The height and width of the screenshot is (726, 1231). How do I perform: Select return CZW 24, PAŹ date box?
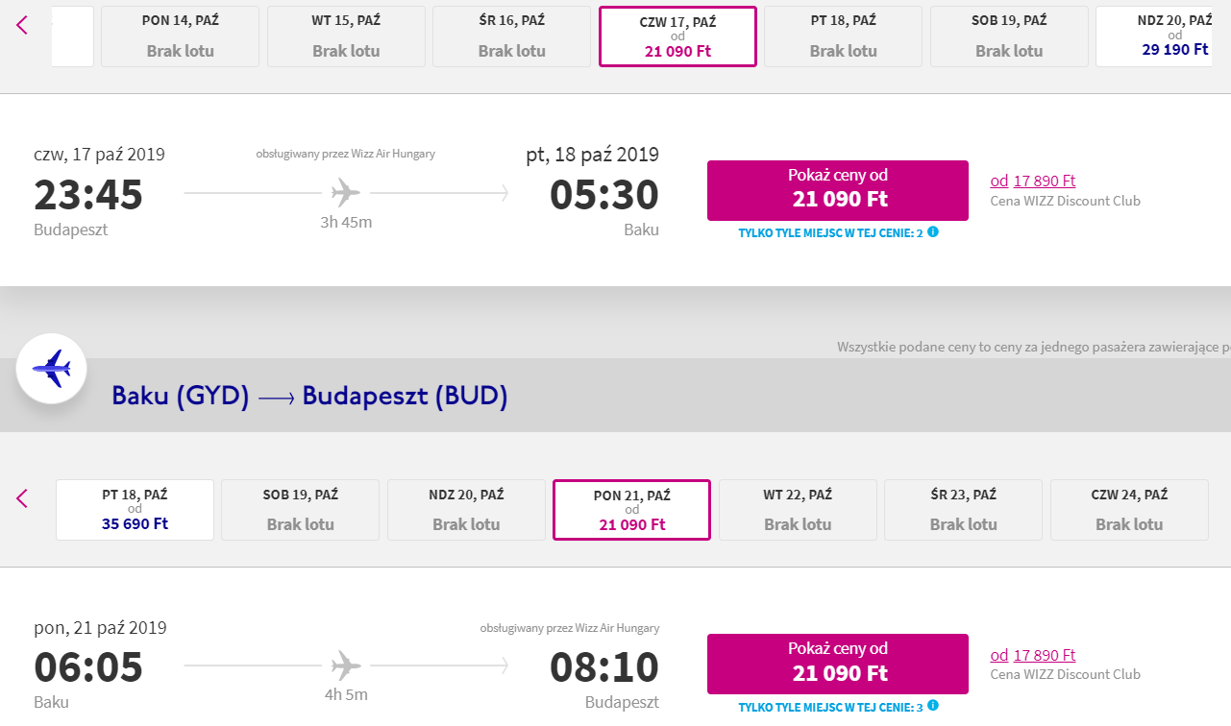click(1129, 510)
